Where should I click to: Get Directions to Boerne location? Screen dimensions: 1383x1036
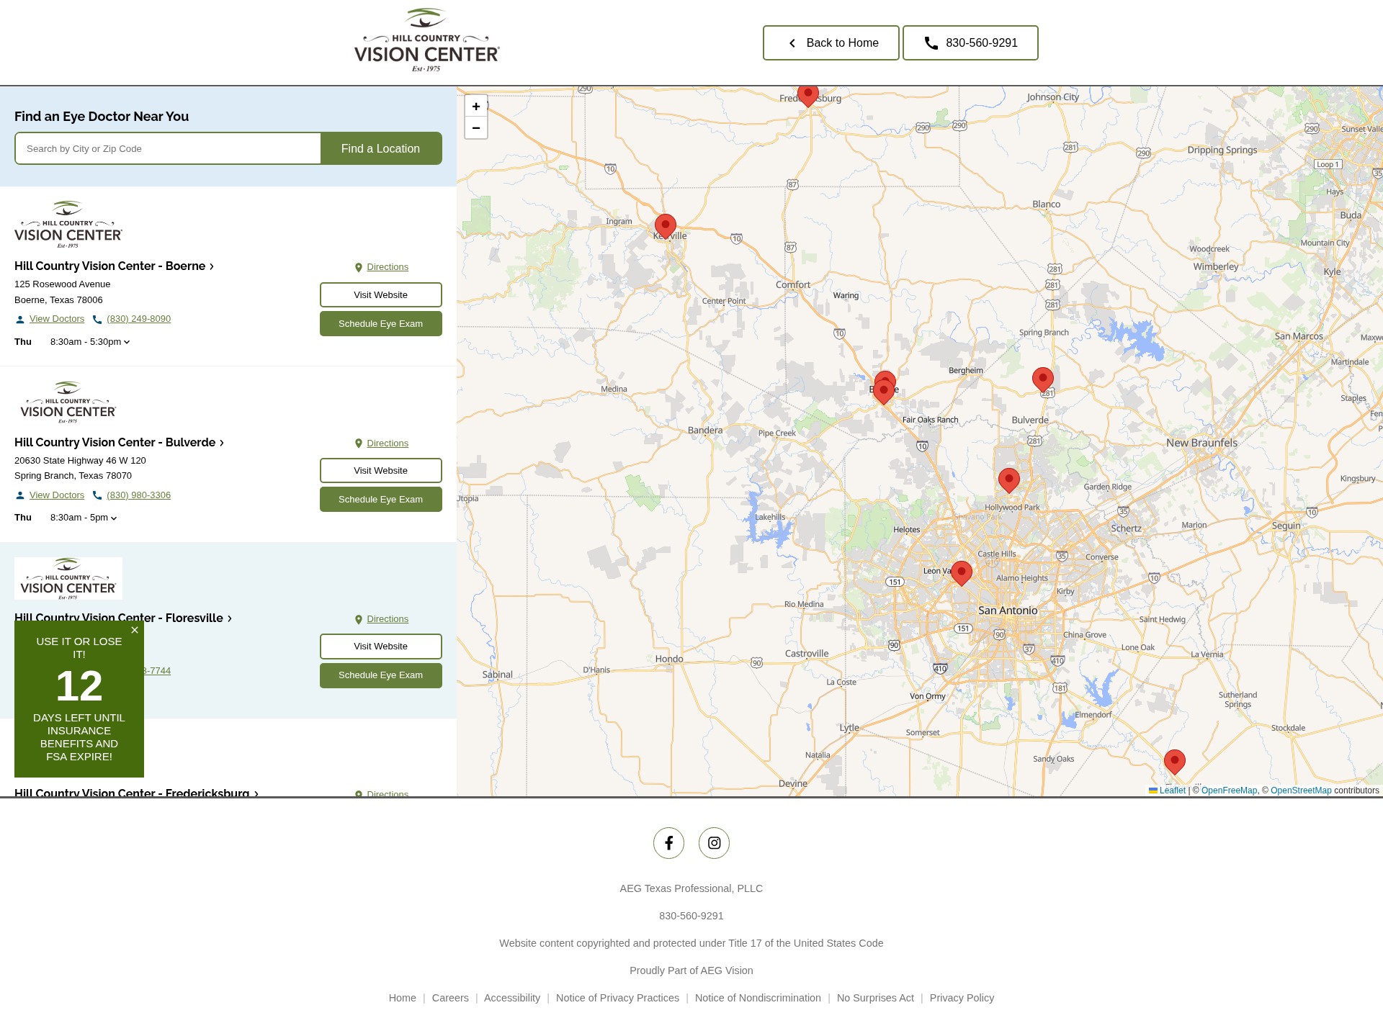pyautogui.click(x=382, y=267)
